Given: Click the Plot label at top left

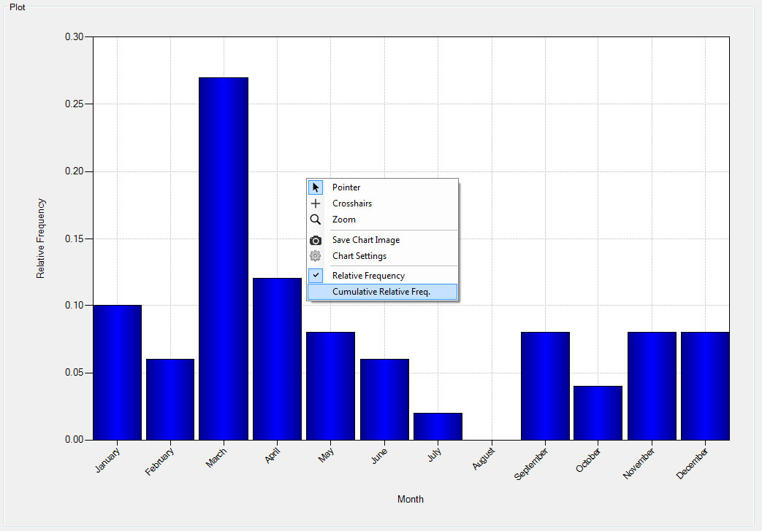Looking at the screenshot, I should click(x=16, y=7).
